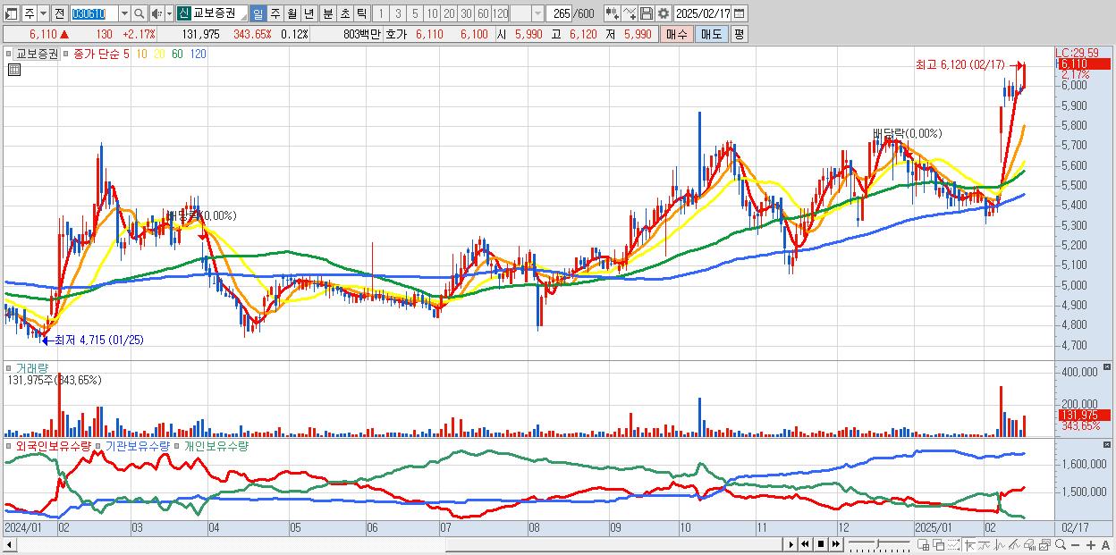Screen dimensions: 1116x555
Task: Click the window-with-grid layout icon
Action: click(x=924, y=544)
